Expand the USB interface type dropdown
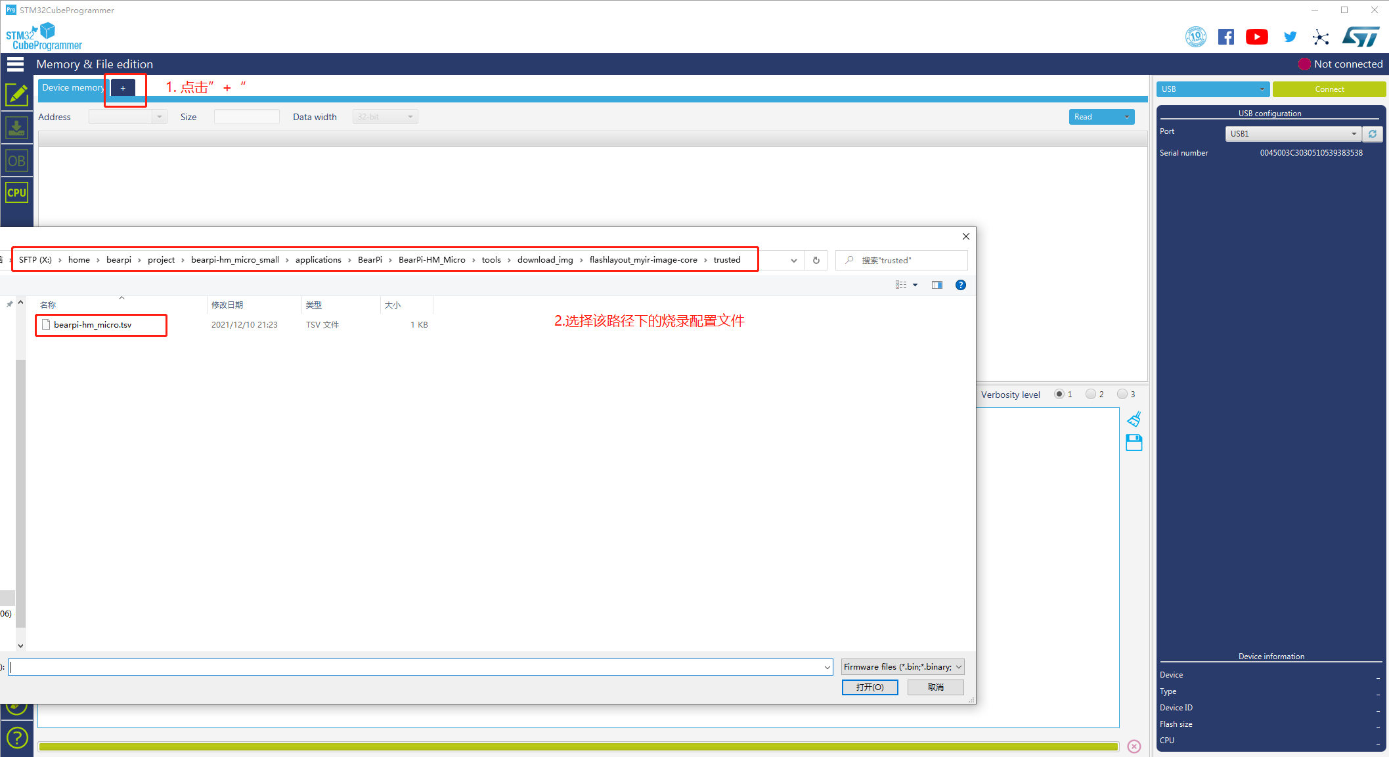This screenshot has width=1389, height=757. point(1212,89)
